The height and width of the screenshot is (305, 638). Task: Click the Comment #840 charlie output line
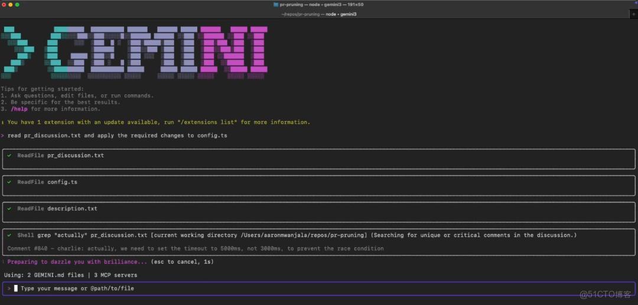[x=196, y=248]
